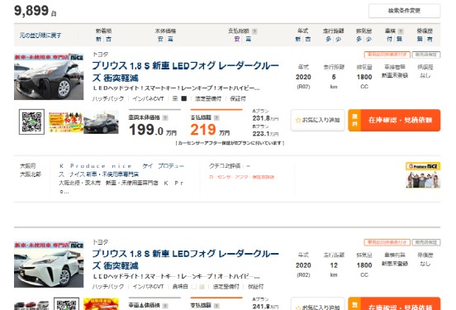
Task: Open first プリウス 1.8 S listing title
Action: coord(186,72)
